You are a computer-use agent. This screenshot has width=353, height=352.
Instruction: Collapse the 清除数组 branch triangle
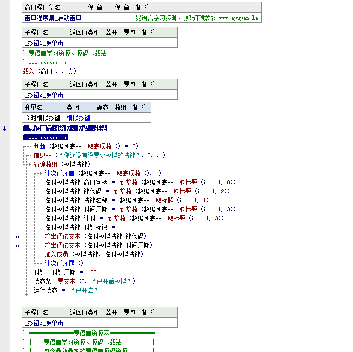click(x=30, y=164)
